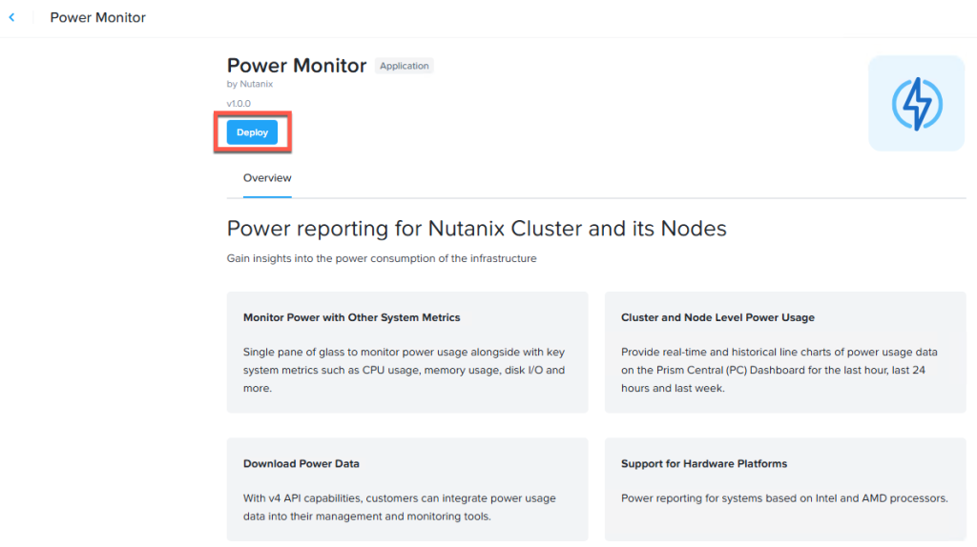This screenshot has width=977, height=547.
Task: Click the Power Monitor title in the header bar
Action: (98, 17)
